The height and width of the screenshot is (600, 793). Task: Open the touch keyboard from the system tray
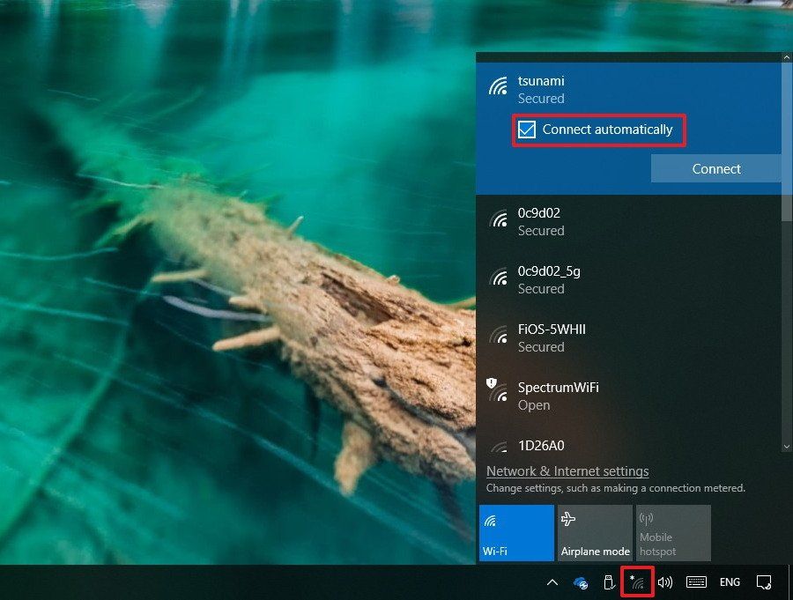click(x=695, y=581)
